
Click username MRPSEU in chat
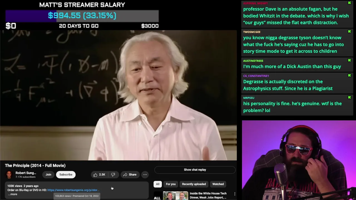tap(249, 98)
